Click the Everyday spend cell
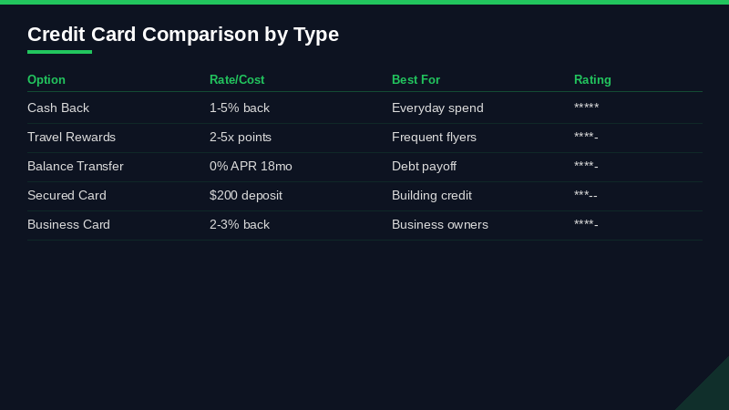729x410 pixels. click(x=437, y=108)
